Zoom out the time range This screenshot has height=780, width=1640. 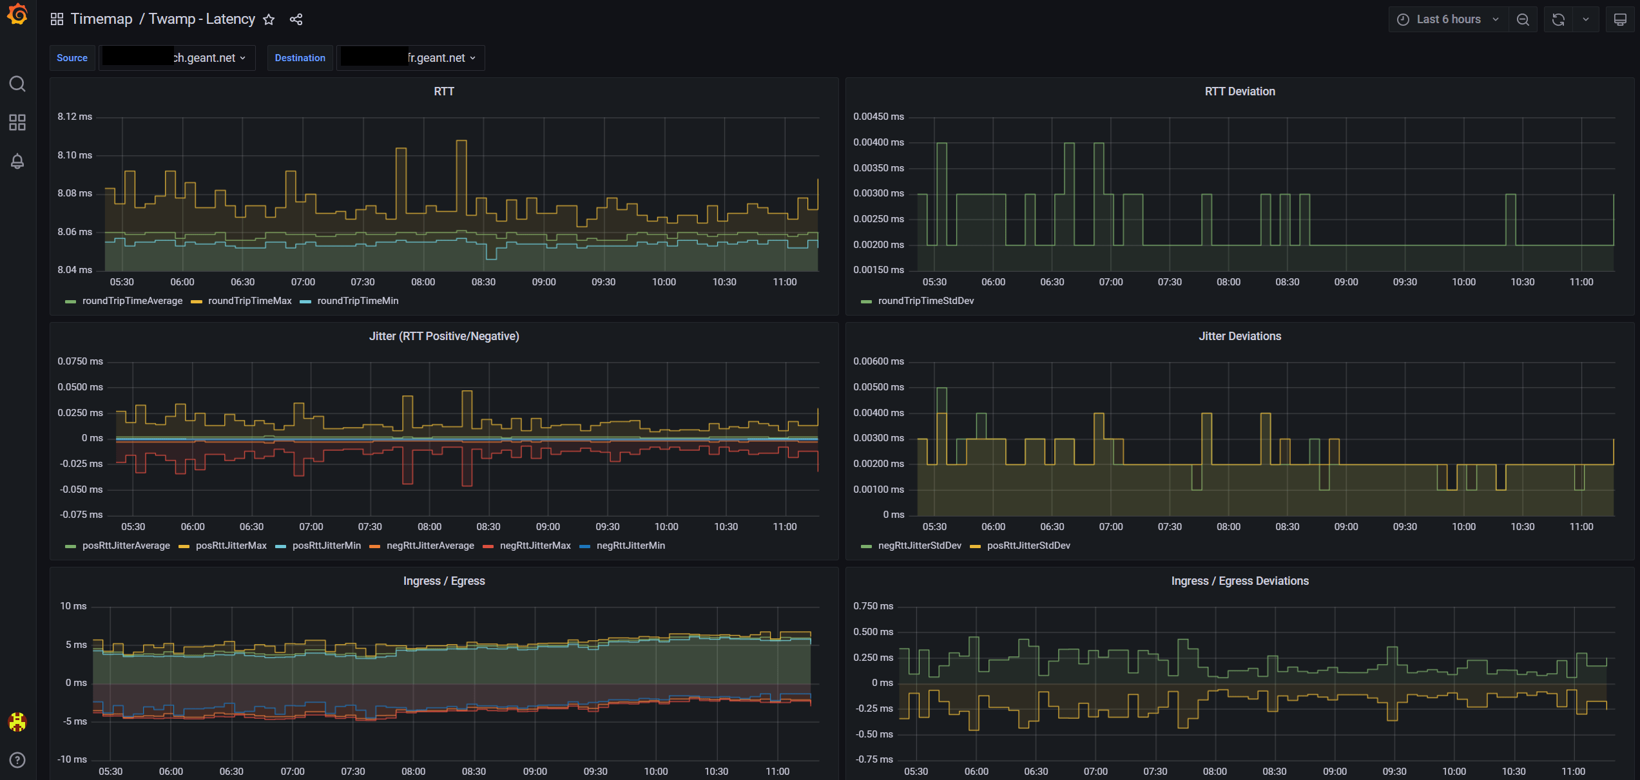tap(1523, 19)
